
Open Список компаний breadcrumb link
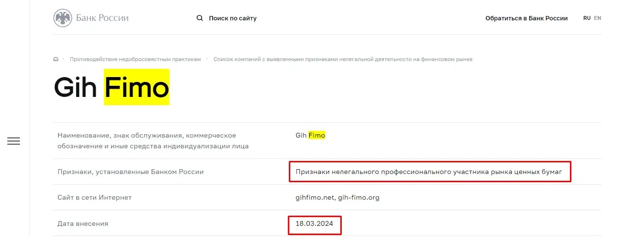[x=343, y=59]
